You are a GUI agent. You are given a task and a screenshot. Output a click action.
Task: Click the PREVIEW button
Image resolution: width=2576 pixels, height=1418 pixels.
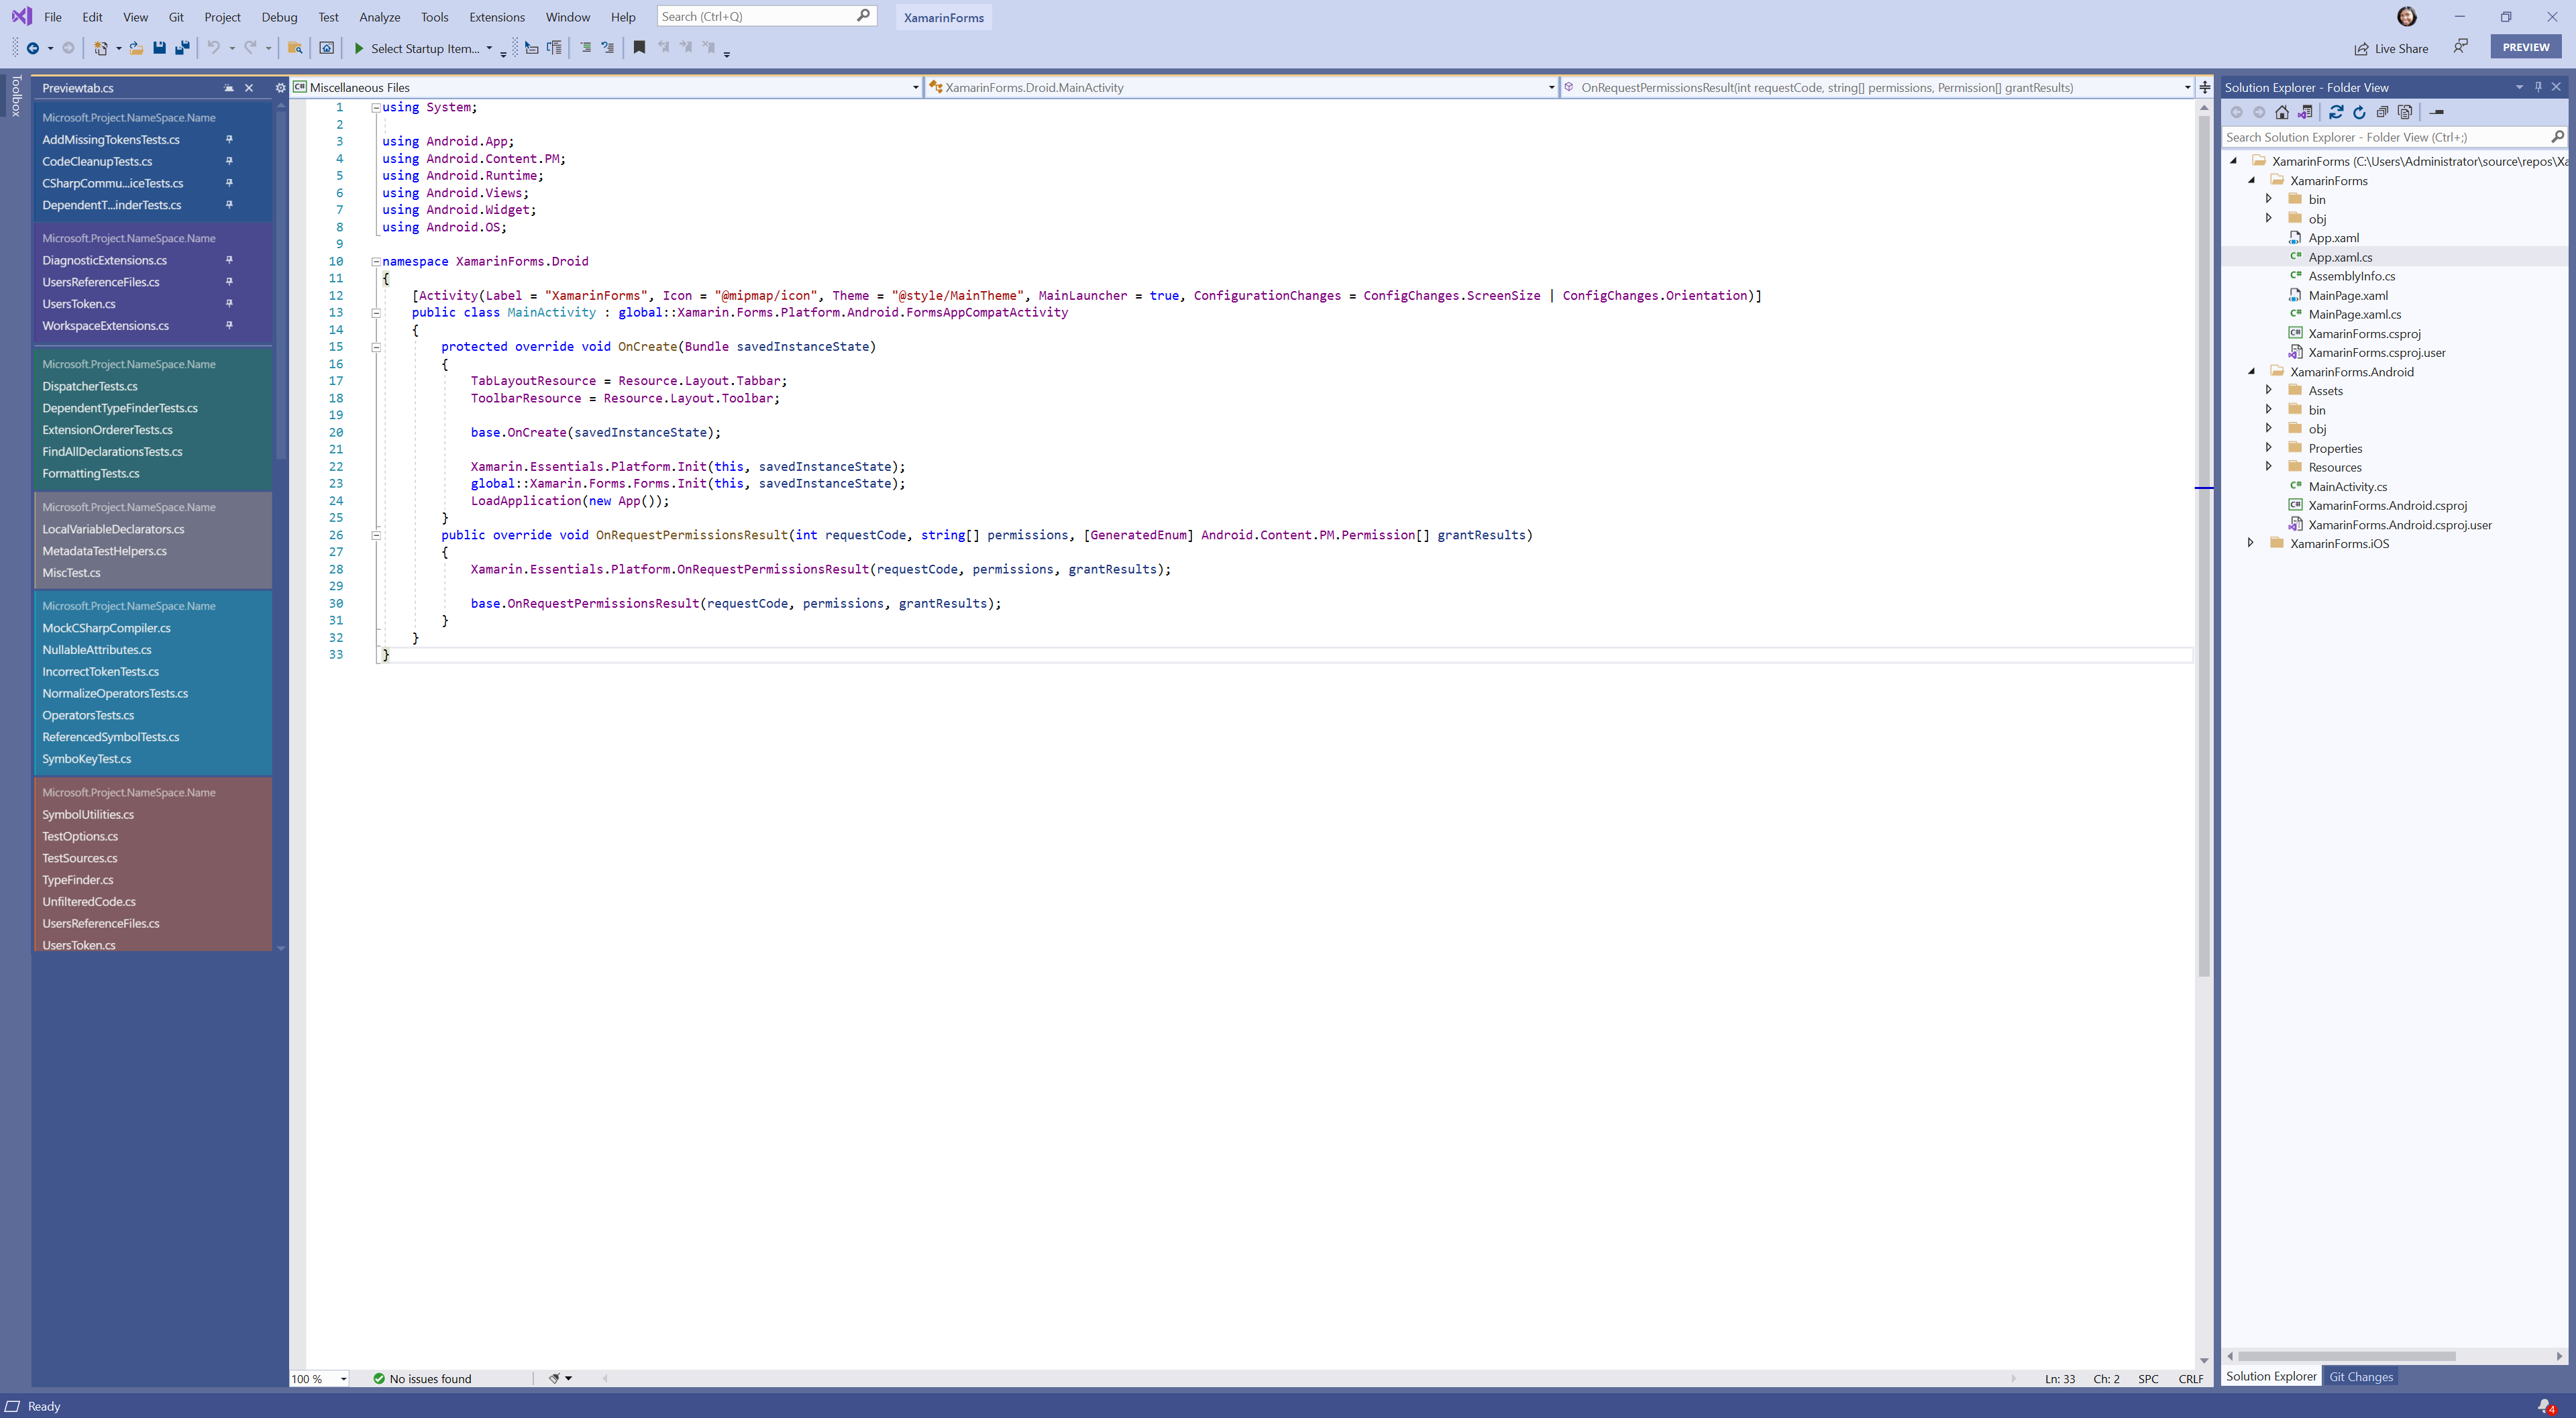coord(2525,47)
